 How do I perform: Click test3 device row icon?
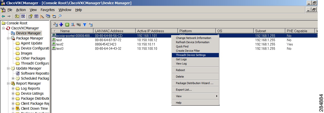(54, 48)
